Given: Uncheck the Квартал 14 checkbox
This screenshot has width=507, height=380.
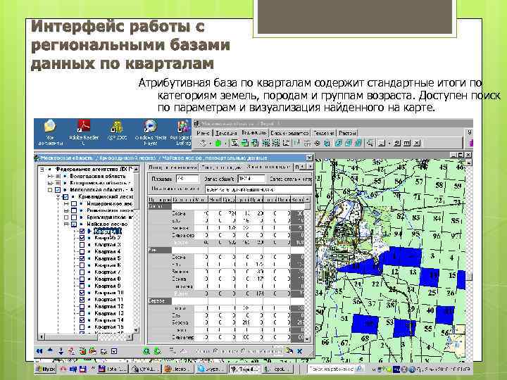Looking at the screenshot, I should 82,320.
